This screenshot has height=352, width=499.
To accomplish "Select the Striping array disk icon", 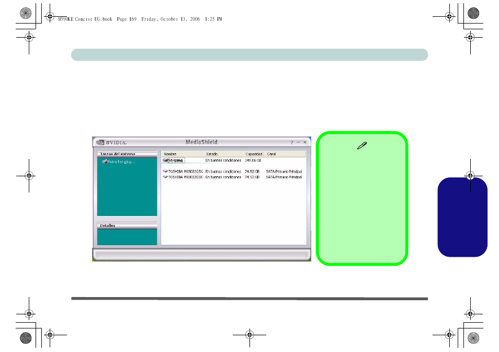I will tap(165, 161).
